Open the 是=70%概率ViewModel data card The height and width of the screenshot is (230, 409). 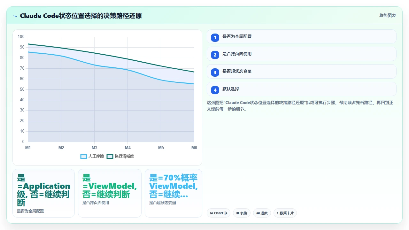point(174,193)
